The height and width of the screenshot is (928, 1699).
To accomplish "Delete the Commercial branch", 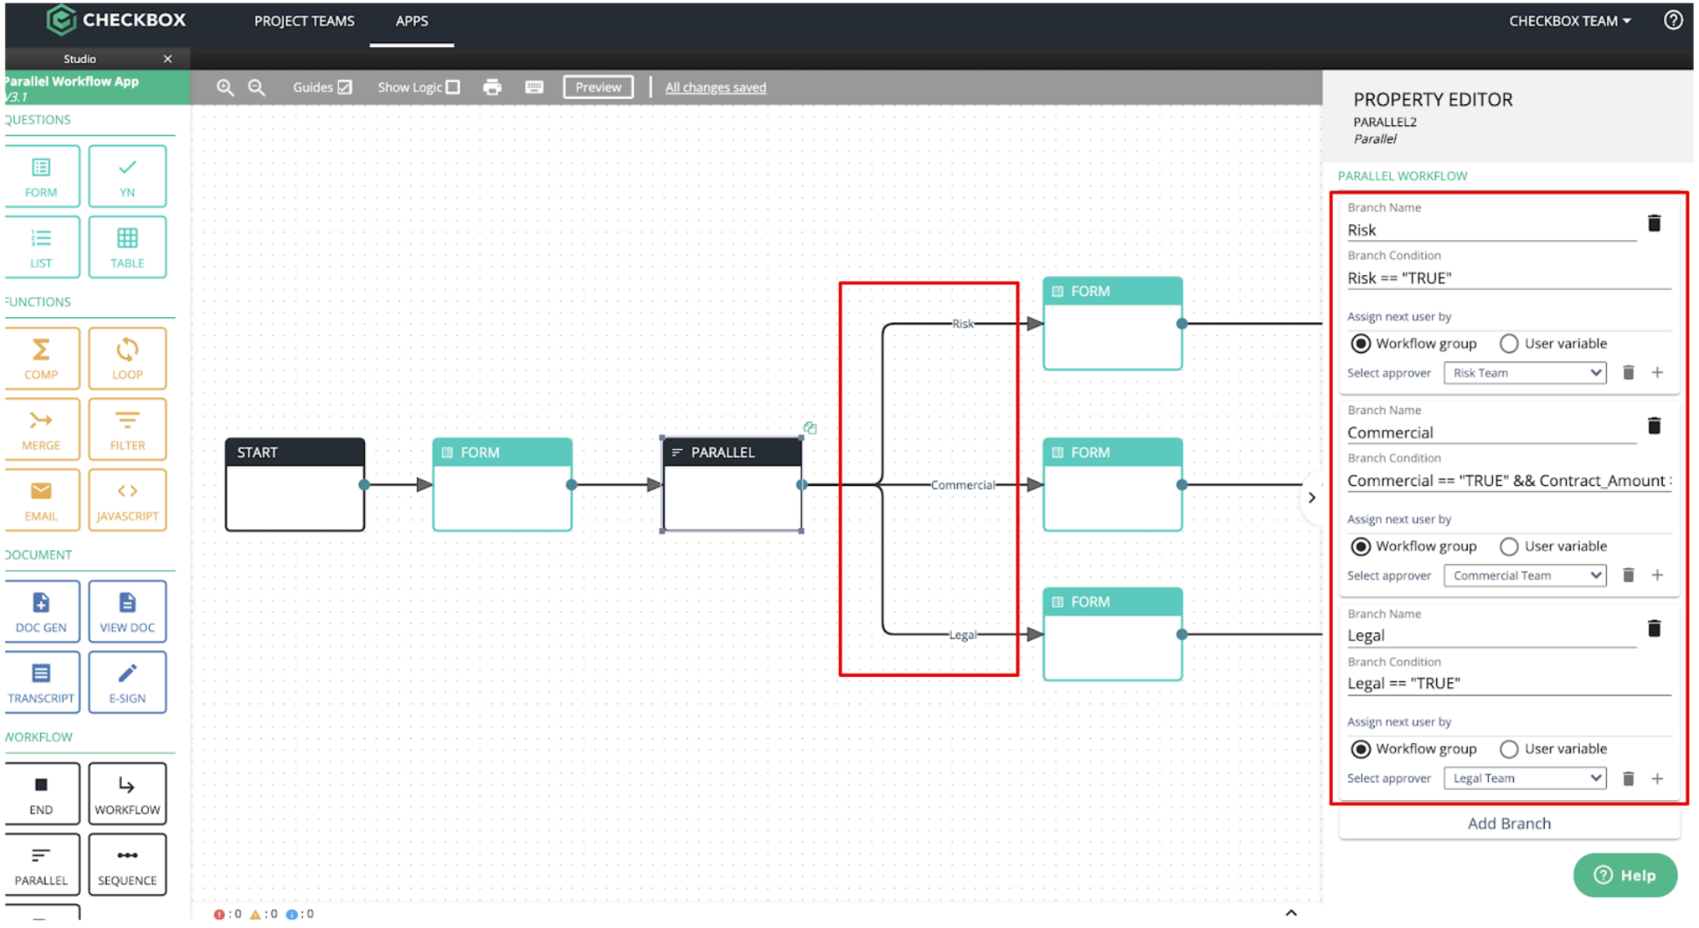I will click(1654, 426).
